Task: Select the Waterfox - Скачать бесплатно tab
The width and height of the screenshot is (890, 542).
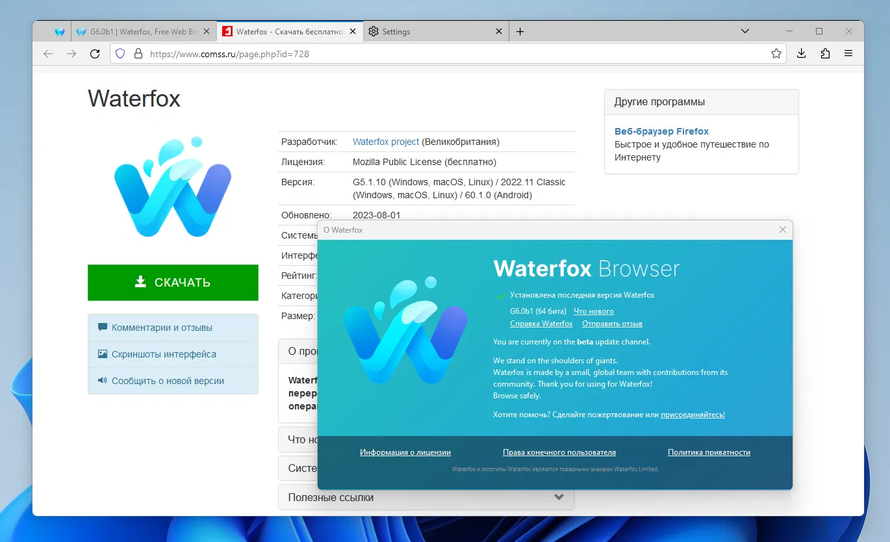Action: point(290,31)
